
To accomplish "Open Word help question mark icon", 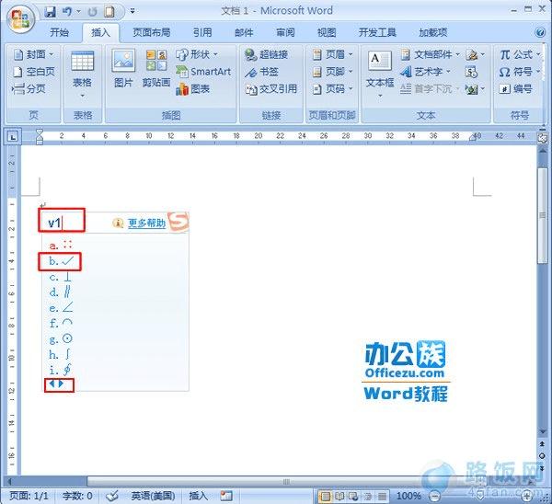I will pyautogui.click(x=540, y=32).
